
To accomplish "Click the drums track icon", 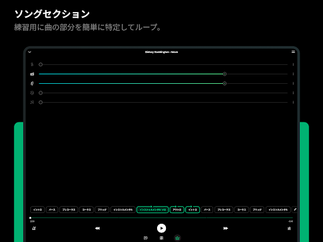I will click(32, 74).
